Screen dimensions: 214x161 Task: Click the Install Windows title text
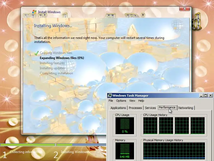pos(49,12)
